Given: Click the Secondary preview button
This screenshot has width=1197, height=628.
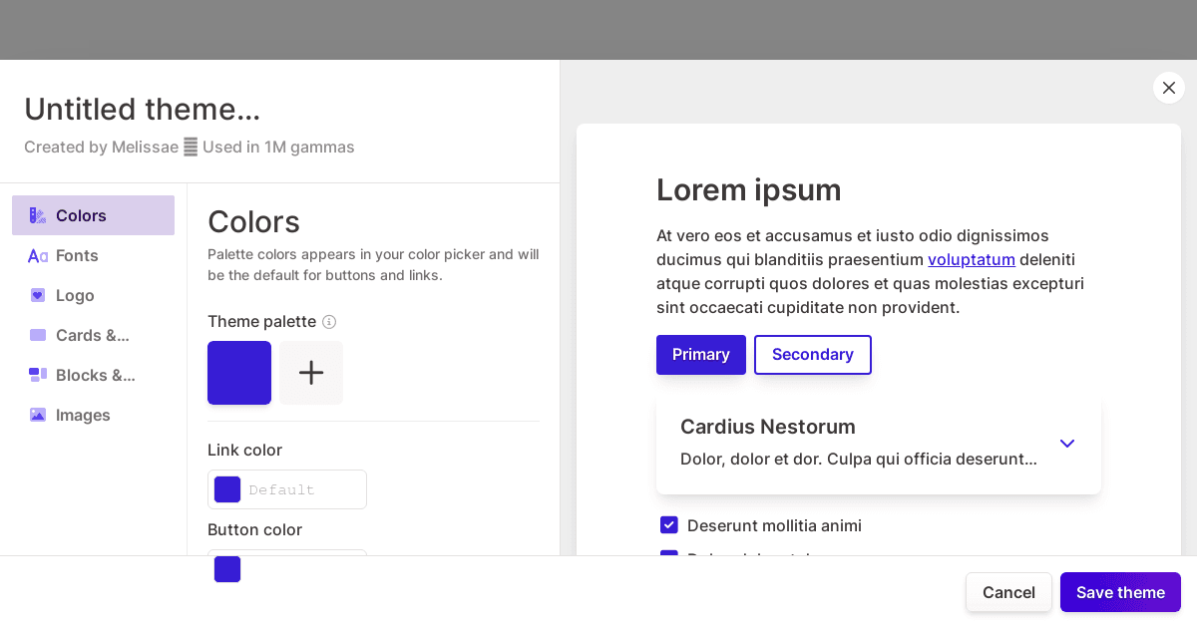Looking at the screenshot, I should [813, 355].
